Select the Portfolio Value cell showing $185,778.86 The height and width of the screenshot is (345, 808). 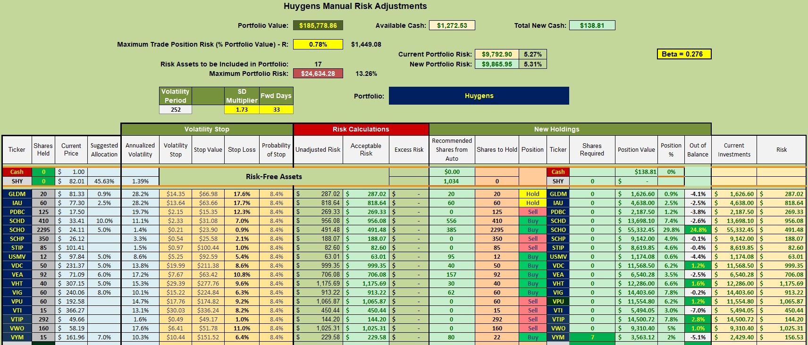(x=318, y=25)
